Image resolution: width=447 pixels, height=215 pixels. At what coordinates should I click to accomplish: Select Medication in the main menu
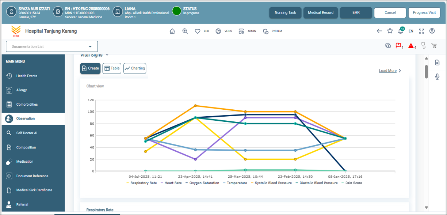point(25,162)
